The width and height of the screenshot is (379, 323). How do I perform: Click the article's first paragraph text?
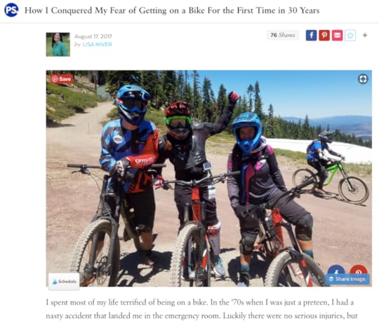point(201,309)
